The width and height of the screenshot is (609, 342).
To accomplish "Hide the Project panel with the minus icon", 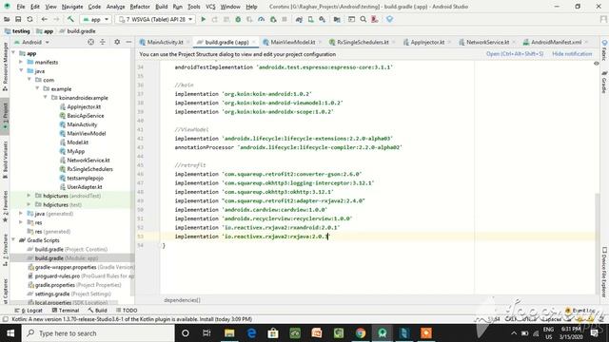I will click(128, 42).
